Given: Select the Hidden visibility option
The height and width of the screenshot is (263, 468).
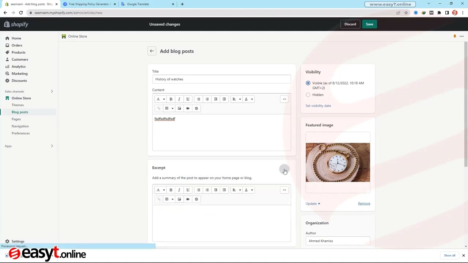Looking at the screenshot, I should pyautogui.click(x=308, y=95).
